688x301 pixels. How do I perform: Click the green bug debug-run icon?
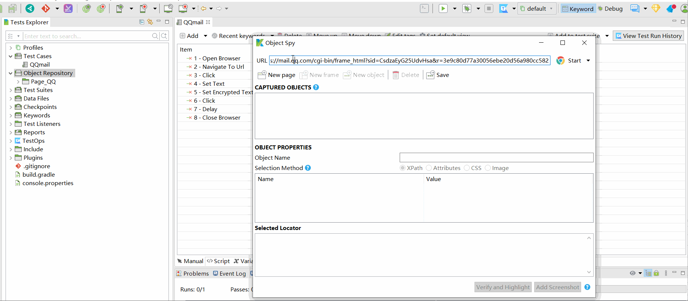[x=467, y=8]
